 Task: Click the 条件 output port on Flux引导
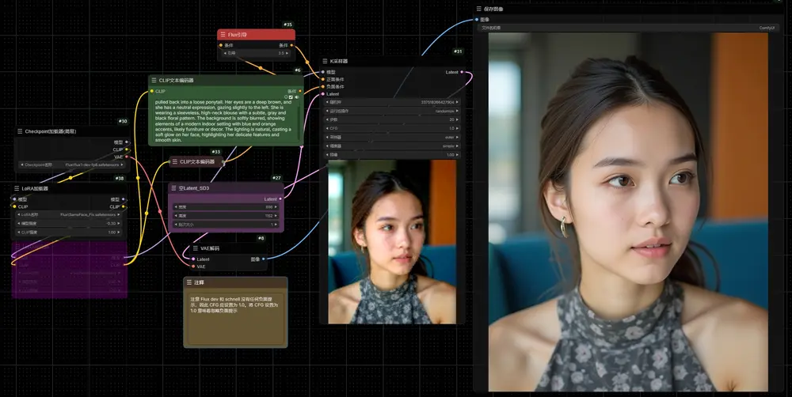[291, 45]
